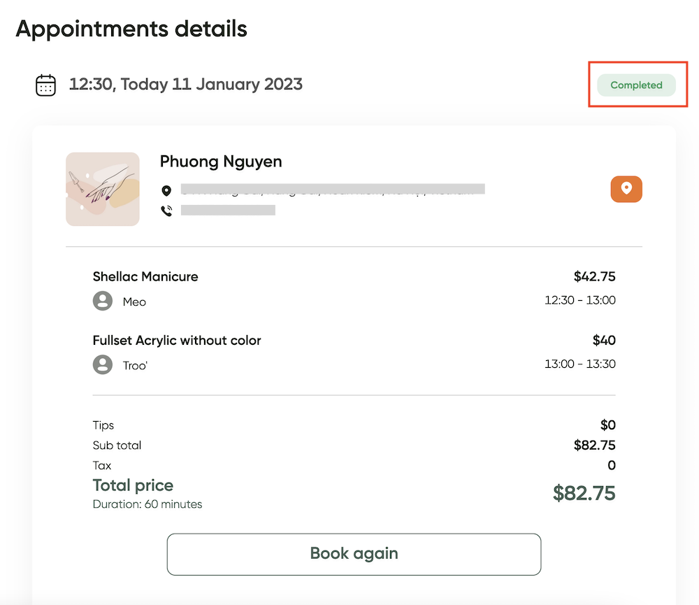The width and height of the screenshot is (699, 605).
Task: Click the calendar icon beside appointment date
Action: [x=45, y=85]
